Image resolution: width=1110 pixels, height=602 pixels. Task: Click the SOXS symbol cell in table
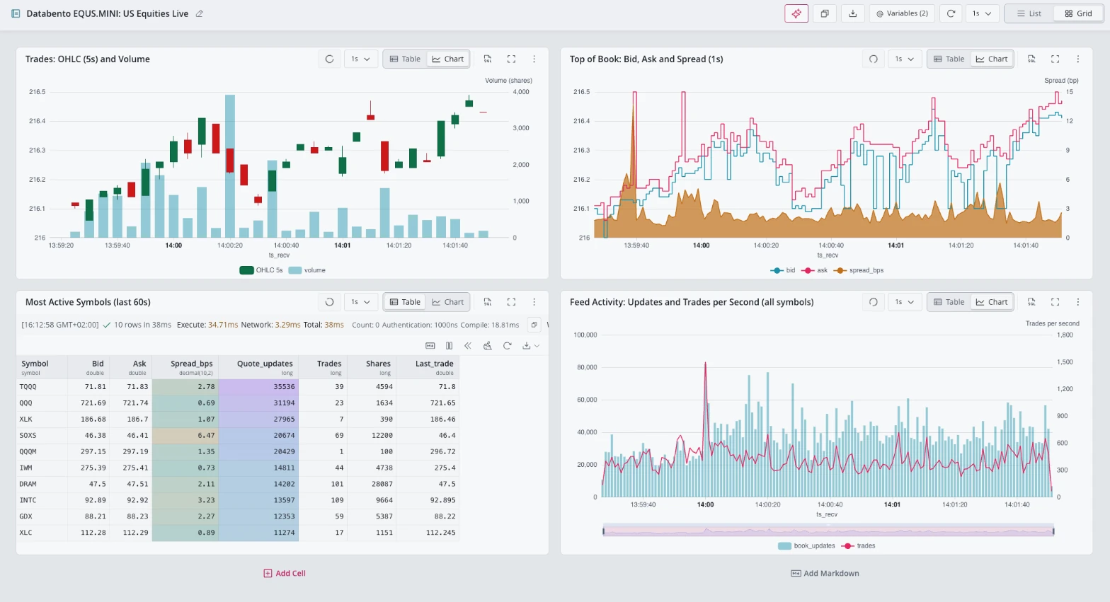pyautogui.click(x=42, y=435)
